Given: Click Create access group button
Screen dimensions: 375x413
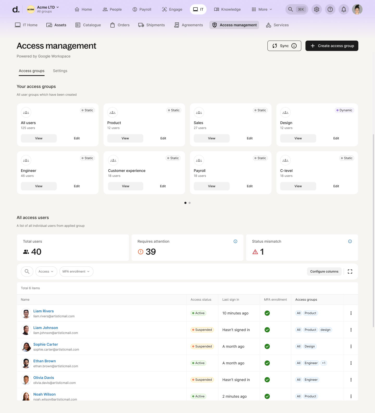Looking at the screenshot, I should click(x=332, y=46).
